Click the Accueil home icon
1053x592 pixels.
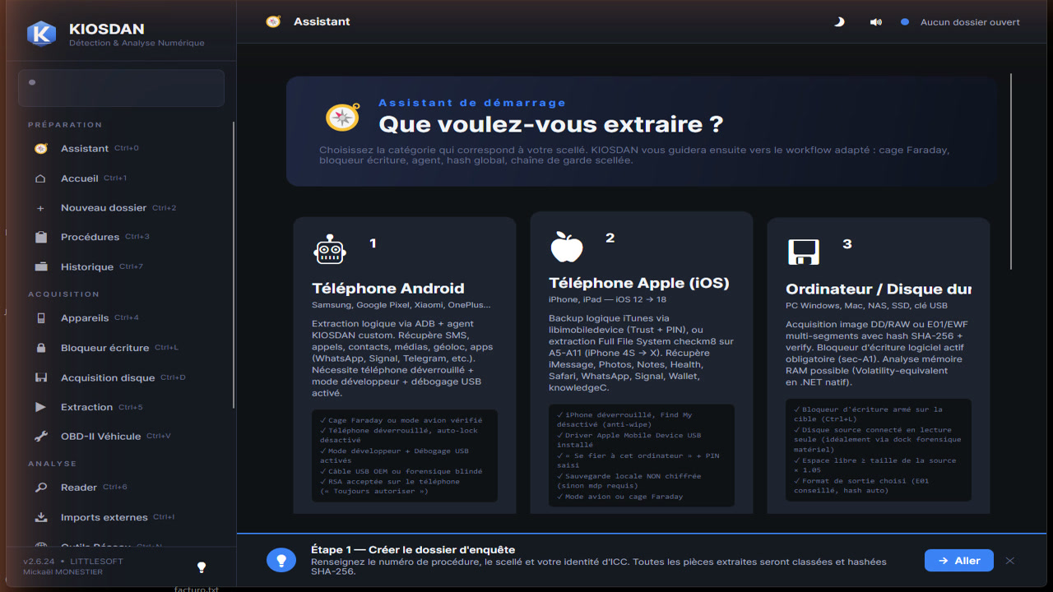[x=41, y=178]
